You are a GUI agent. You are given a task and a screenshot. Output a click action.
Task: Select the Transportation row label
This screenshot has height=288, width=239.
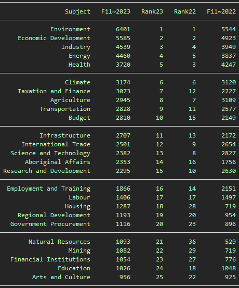point(65,109)
